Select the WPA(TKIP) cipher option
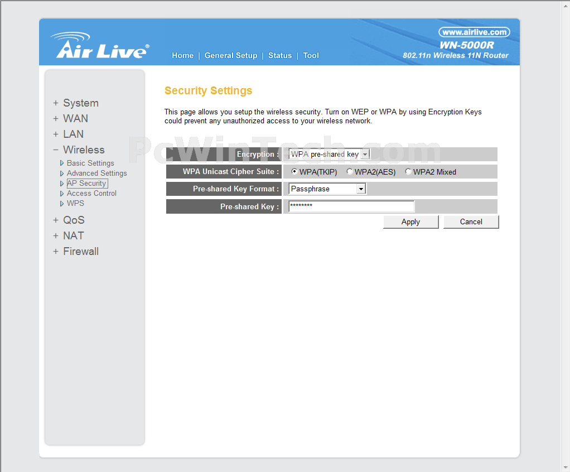Image resolution: width=570 pixels, height=472 pixels. 294,172
